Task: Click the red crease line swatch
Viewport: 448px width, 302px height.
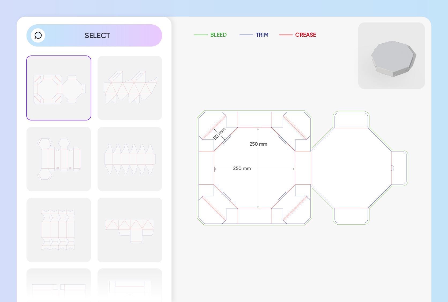Action: (286, 35)
